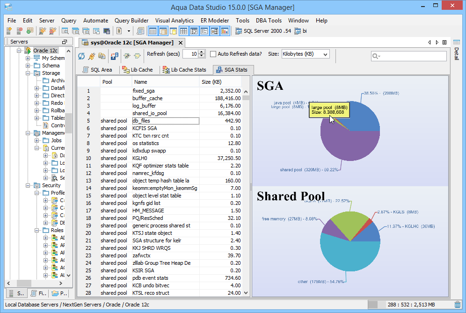466x313 pixels.
Task: Toggle the bar chart panel button in toolbar
Action: [225, 30]
